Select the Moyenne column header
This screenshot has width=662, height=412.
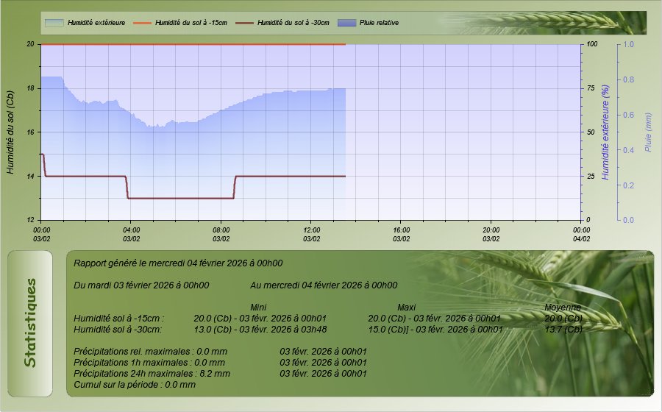click(563, 307)
